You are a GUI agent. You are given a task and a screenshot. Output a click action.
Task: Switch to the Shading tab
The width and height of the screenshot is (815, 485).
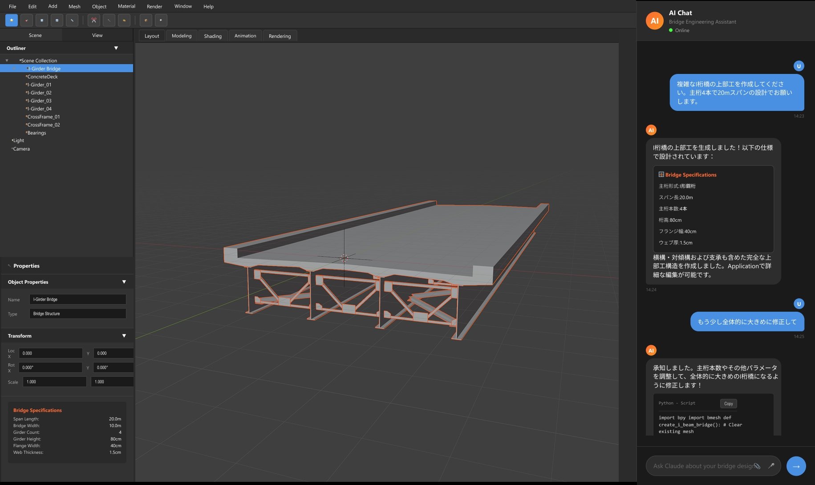tap(212, 36)
